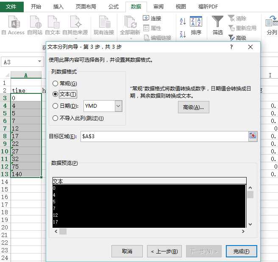Switch to Page Layout (页面布局) tab
278x262 pixels.
[86, 7]
